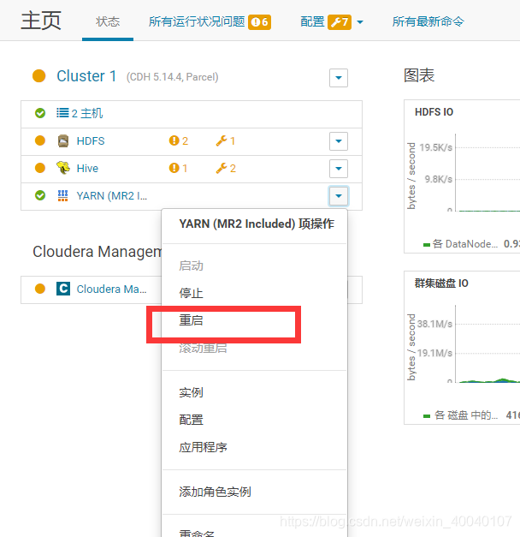Click the green health check for hosts
The image size is (520, 537).
[40, 113]
